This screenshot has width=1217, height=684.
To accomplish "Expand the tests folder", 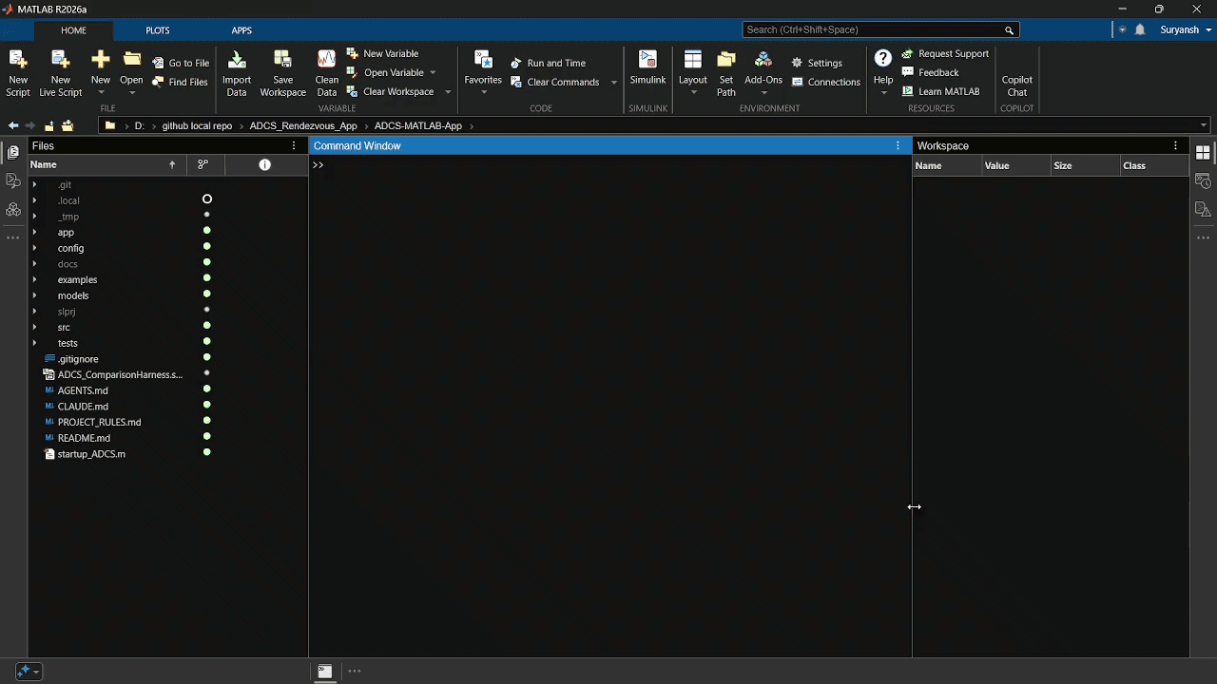I will tap(35, 343).
